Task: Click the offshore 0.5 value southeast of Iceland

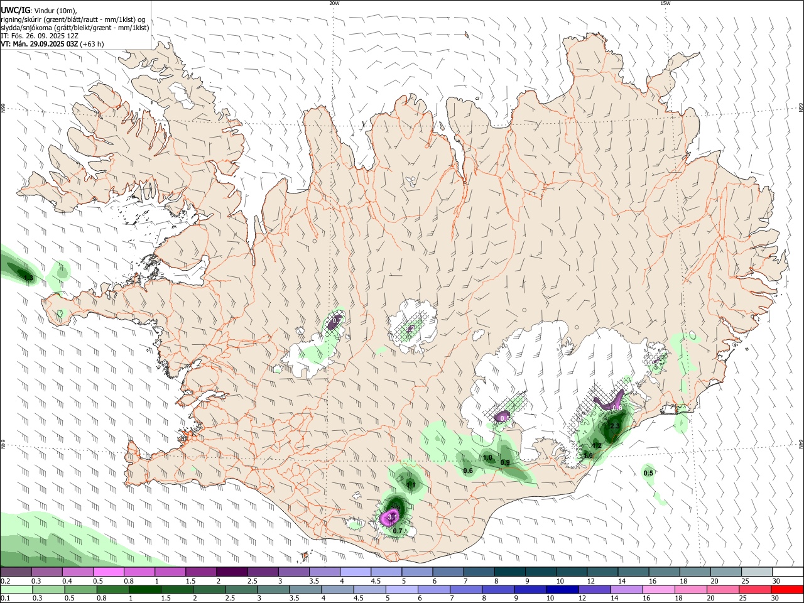Action: pos(649,474)
